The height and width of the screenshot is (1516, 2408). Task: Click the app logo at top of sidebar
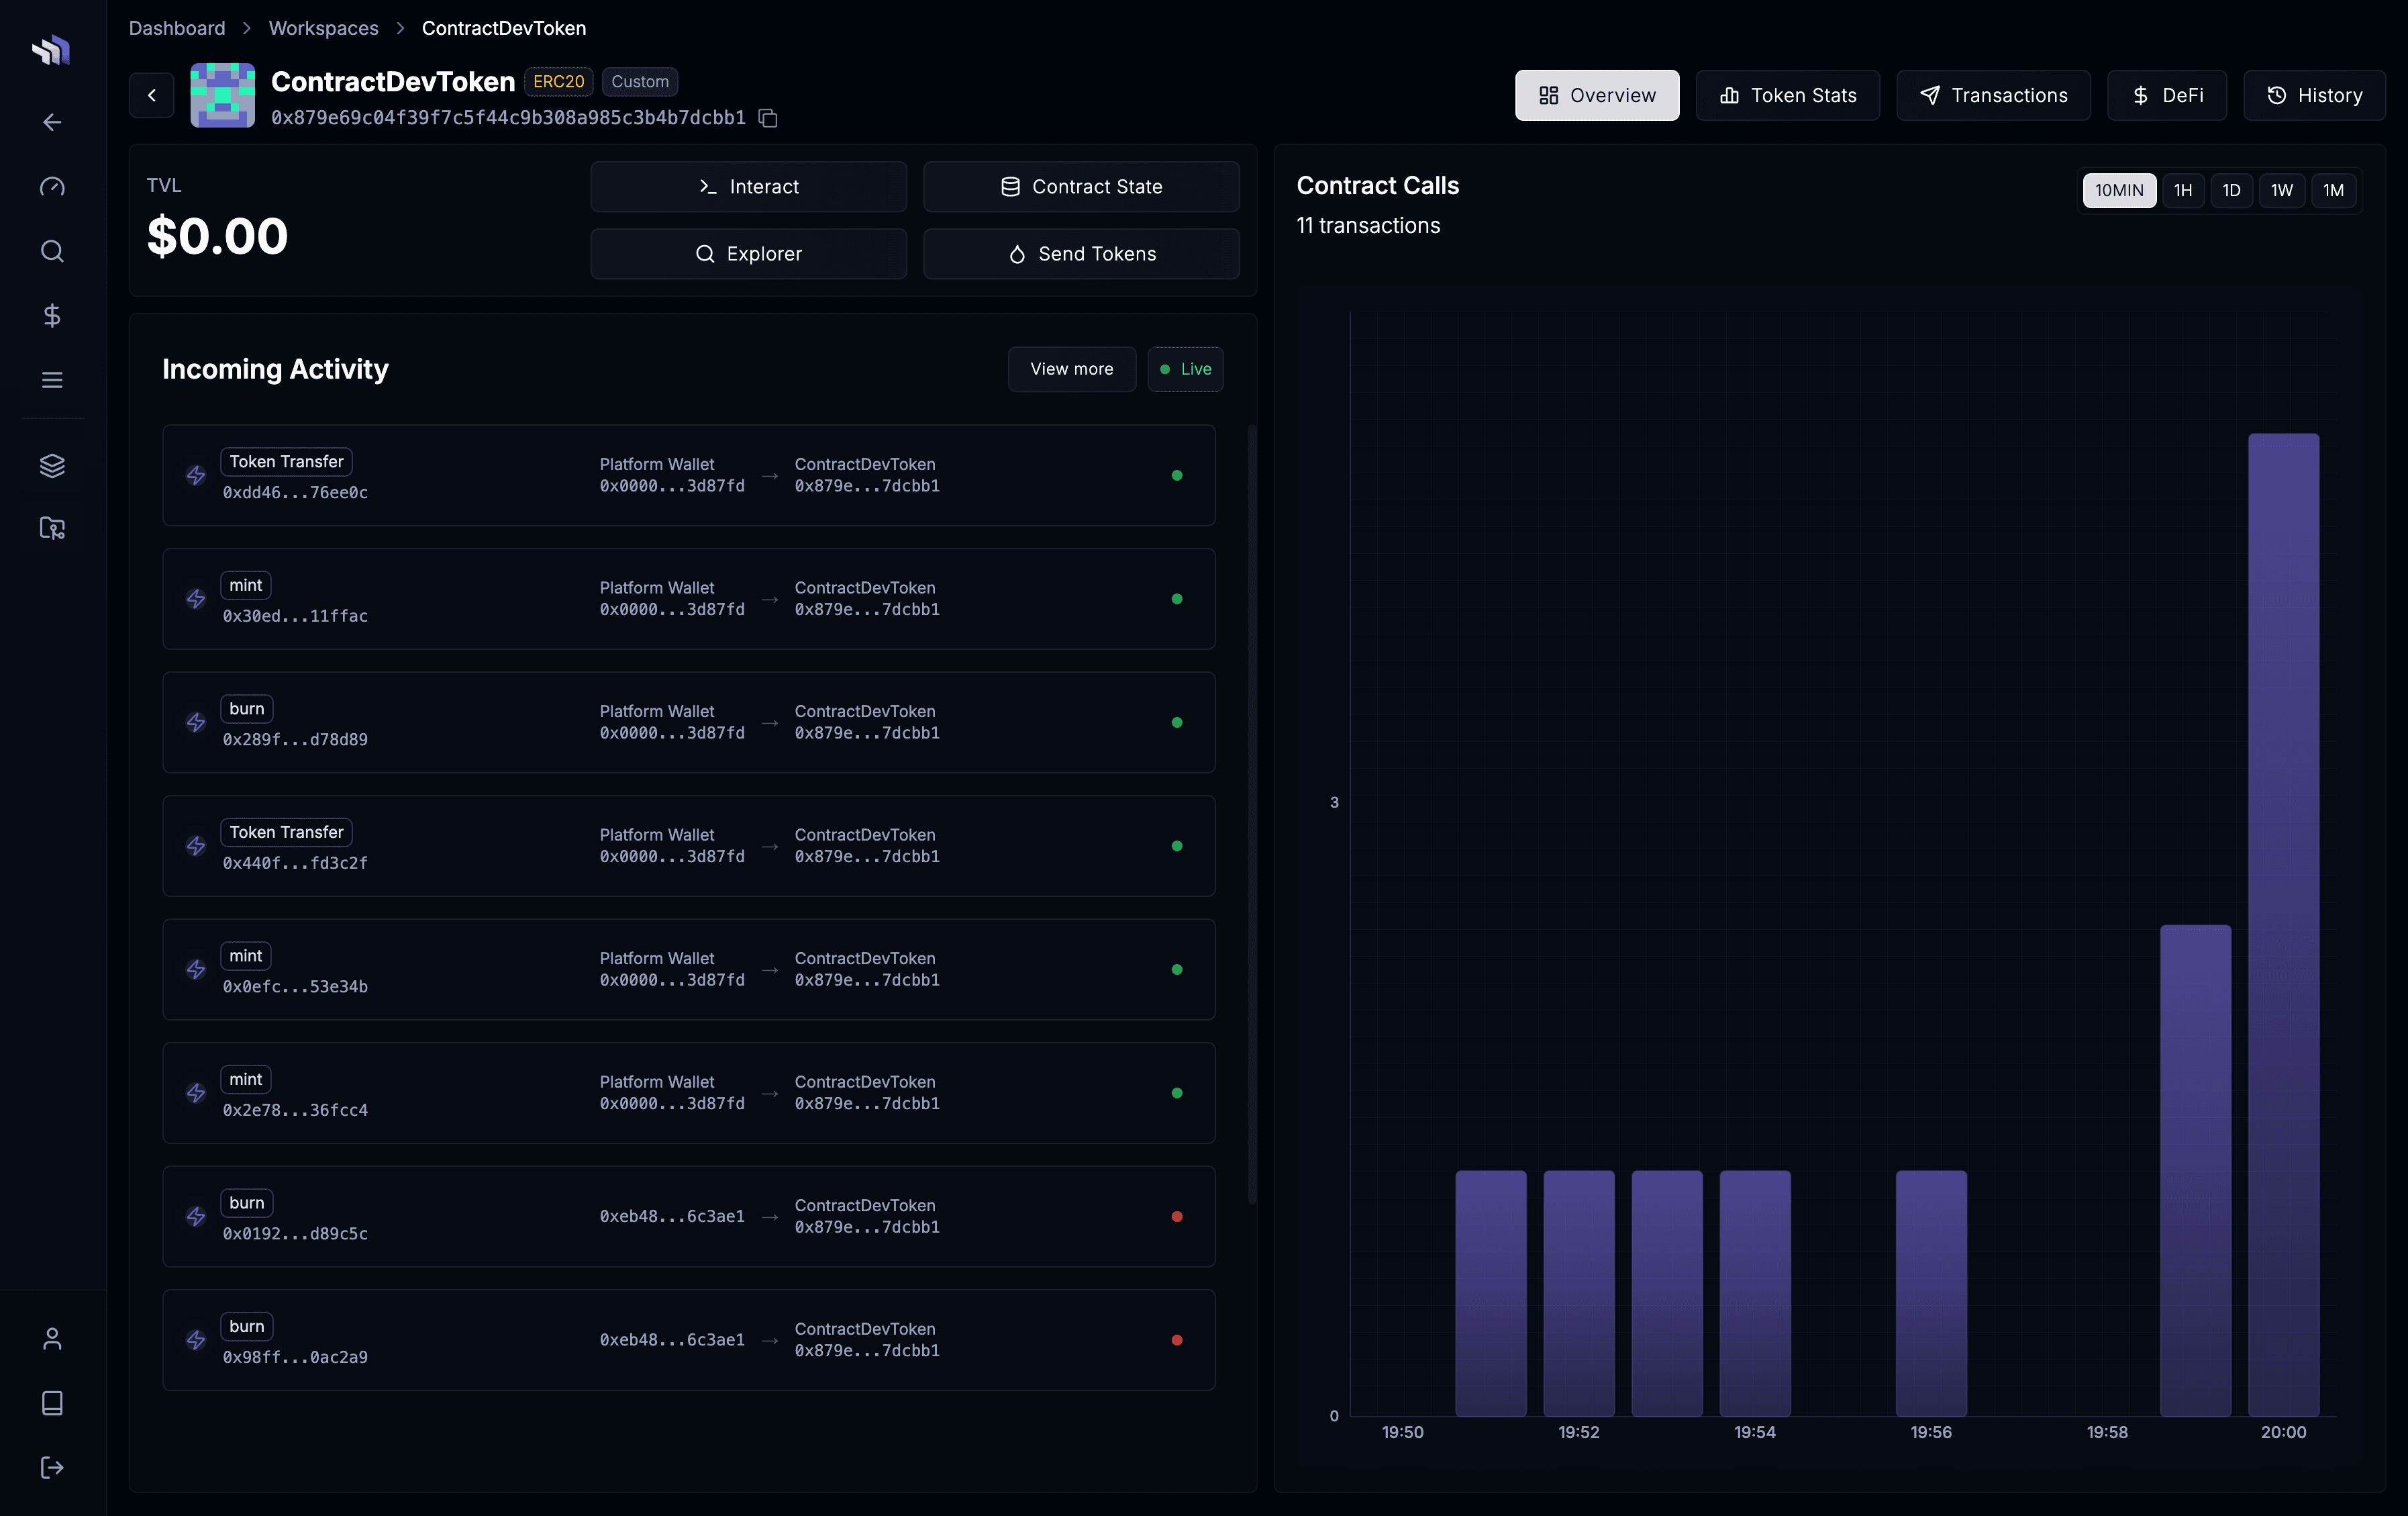(51, 49)
